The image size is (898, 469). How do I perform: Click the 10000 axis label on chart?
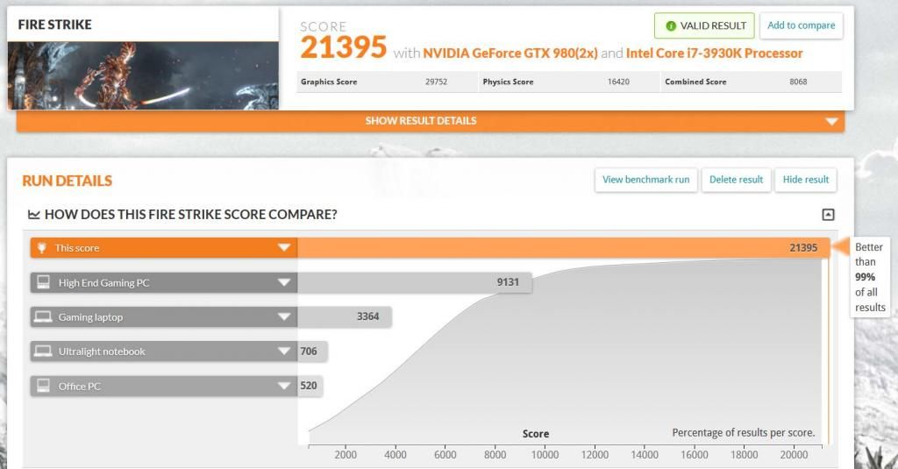[x=545, y=455]
